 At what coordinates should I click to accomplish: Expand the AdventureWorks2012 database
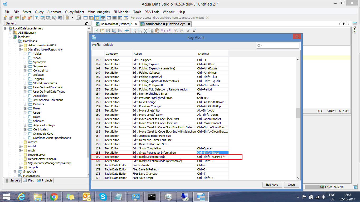click(x=20, y=45)
